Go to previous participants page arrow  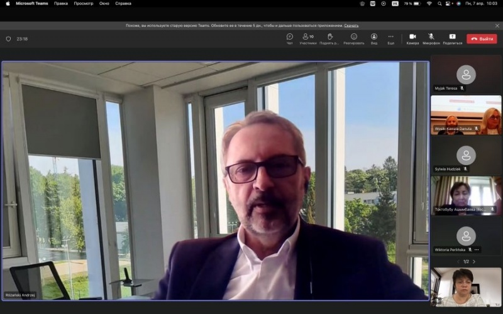click(x=458, y=261)
